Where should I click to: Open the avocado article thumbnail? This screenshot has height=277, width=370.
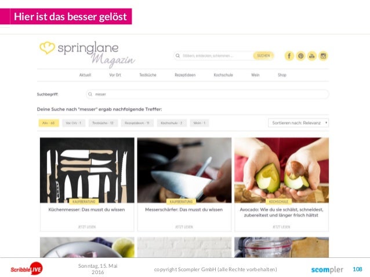(281, 170)
